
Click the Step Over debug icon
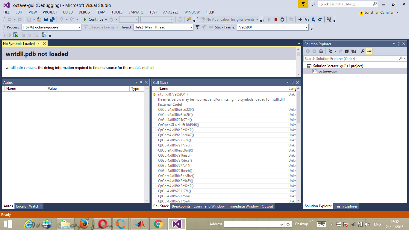313,19
